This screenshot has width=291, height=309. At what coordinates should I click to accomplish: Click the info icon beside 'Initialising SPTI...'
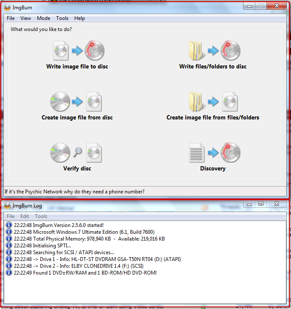(x=8, y=245)
